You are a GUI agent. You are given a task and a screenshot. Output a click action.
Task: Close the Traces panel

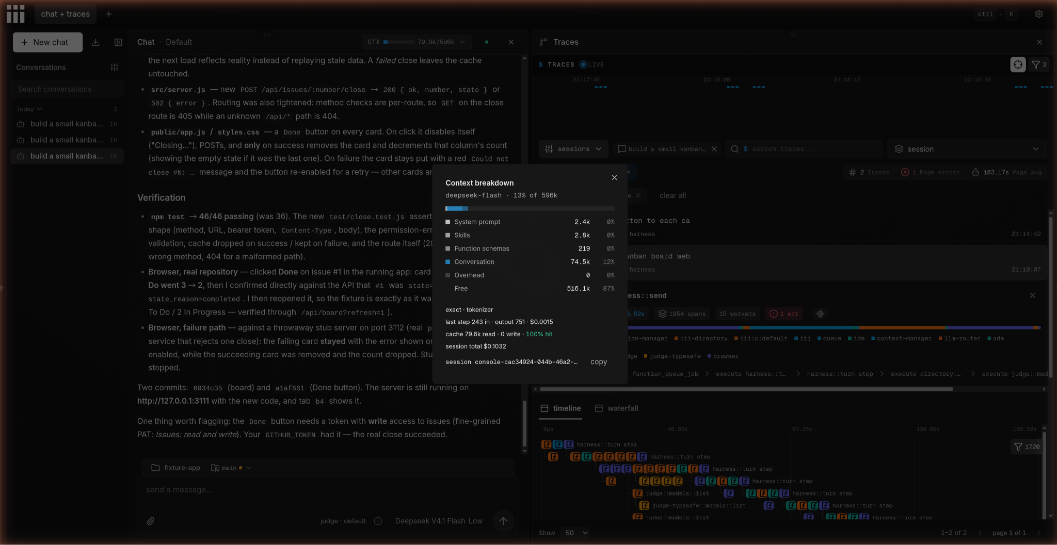(x=1039, y=42)
